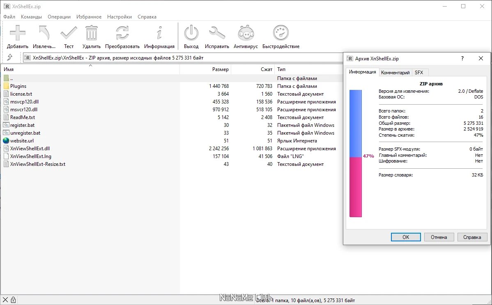
Task: Click the msvcr120.dll file icon
Action: click(x=6, y=109)
